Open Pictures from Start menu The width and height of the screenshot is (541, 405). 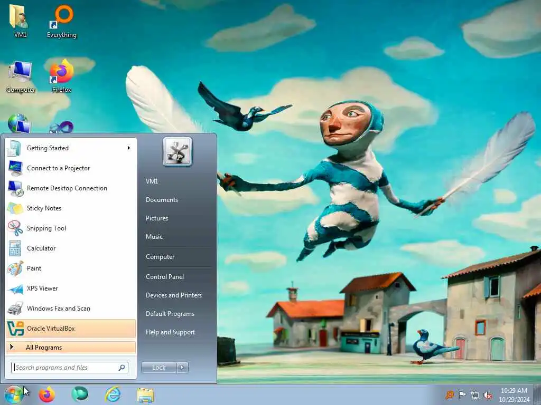(157, 218)
